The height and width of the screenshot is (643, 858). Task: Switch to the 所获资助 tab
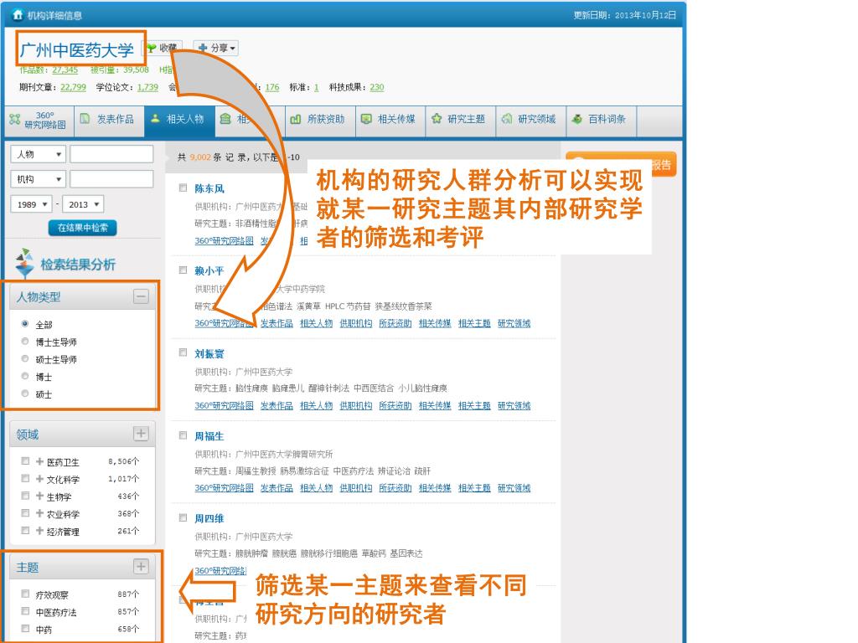pyautogui.click(x=320, y=119)
